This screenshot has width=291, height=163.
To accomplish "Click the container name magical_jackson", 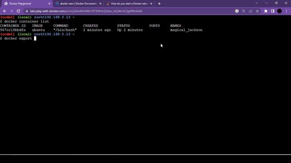I will (x=186, y=30).
